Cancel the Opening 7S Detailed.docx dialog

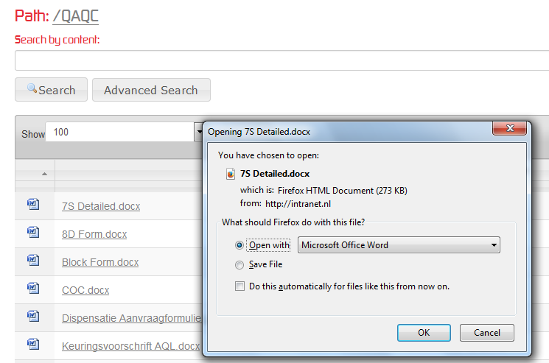tap(487, 333)
